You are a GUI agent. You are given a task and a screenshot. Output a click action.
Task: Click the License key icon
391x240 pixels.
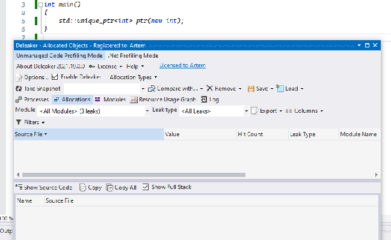pyautogui.click(x=92, y=67)
